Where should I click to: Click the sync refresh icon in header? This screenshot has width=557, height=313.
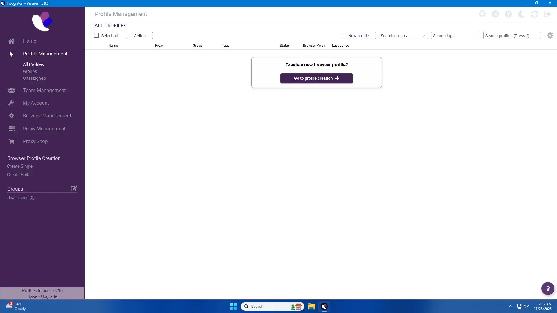534,14
